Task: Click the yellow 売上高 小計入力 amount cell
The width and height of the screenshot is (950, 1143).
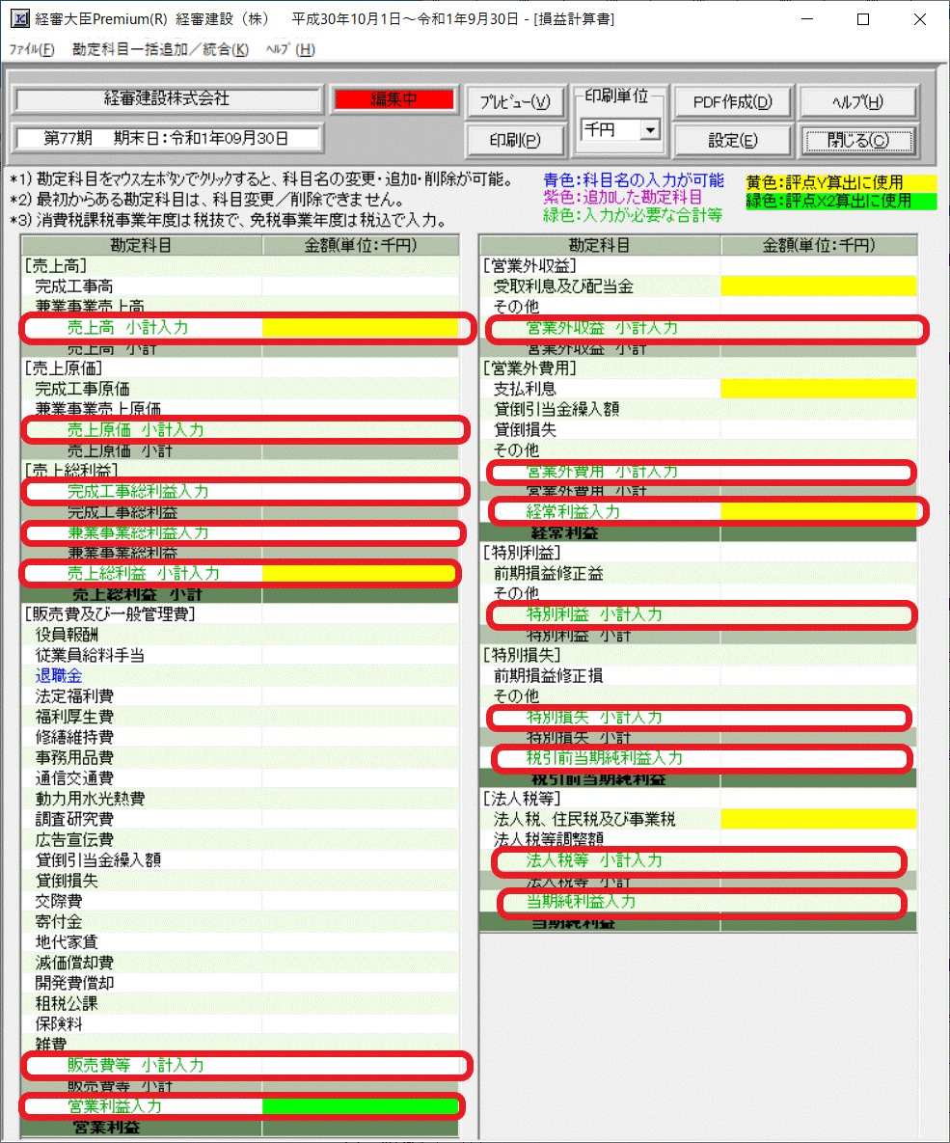Action: point(360,327)
